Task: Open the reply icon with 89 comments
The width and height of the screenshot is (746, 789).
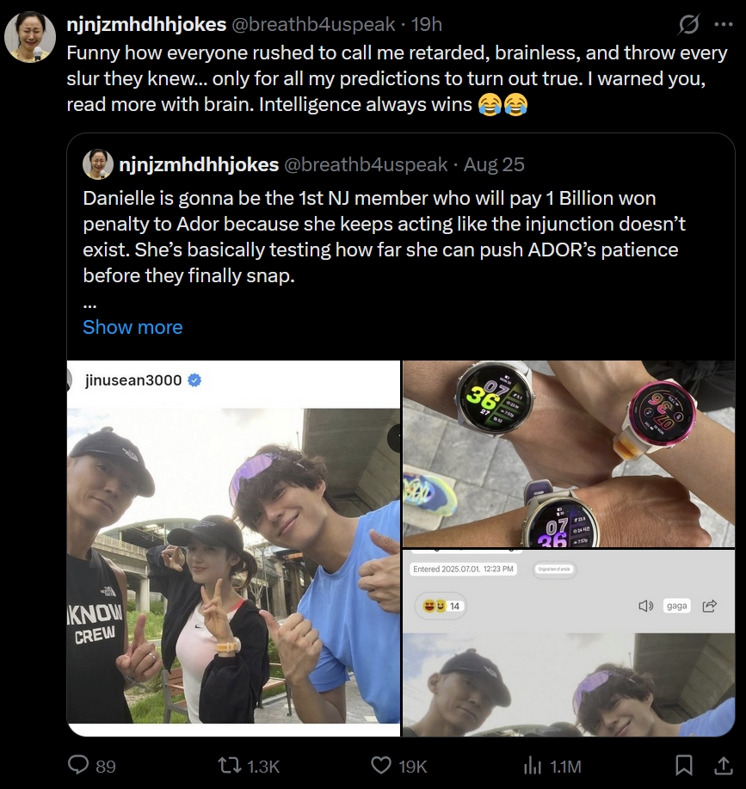Action: pos(80,765)
